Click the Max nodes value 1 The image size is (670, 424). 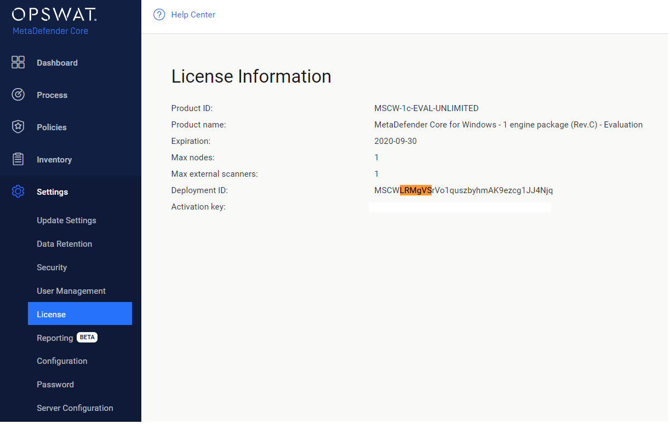point(376,158)
